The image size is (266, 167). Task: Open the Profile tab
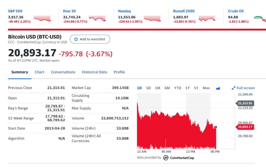point(119,72)
